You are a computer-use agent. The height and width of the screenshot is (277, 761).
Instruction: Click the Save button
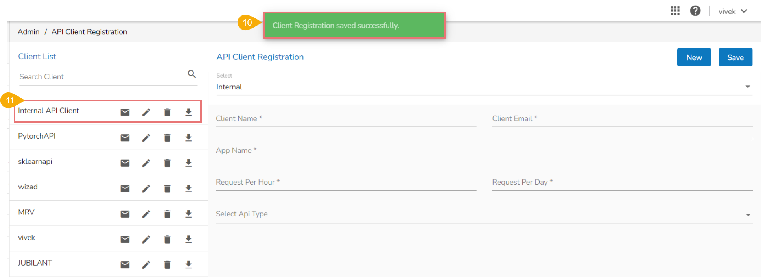click(735, 57)
